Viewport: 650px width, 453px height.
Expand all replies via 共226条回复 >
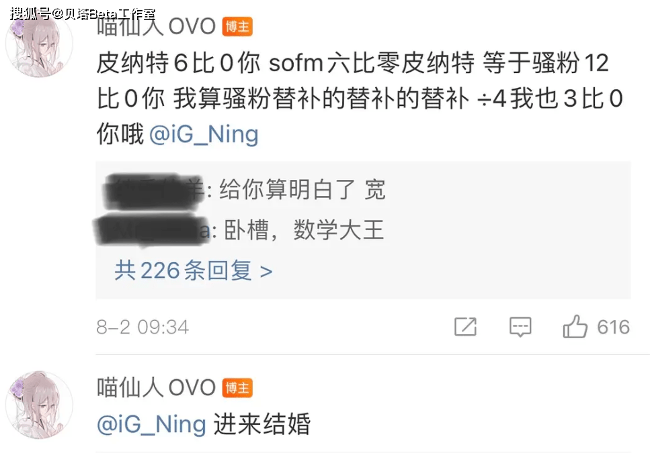pos(193,270)
